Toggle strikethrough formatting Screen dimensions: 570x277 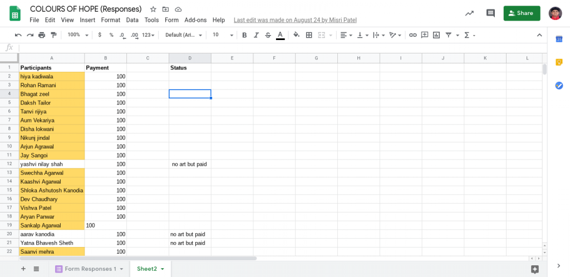pyautogui.click(x=268, y=35)
